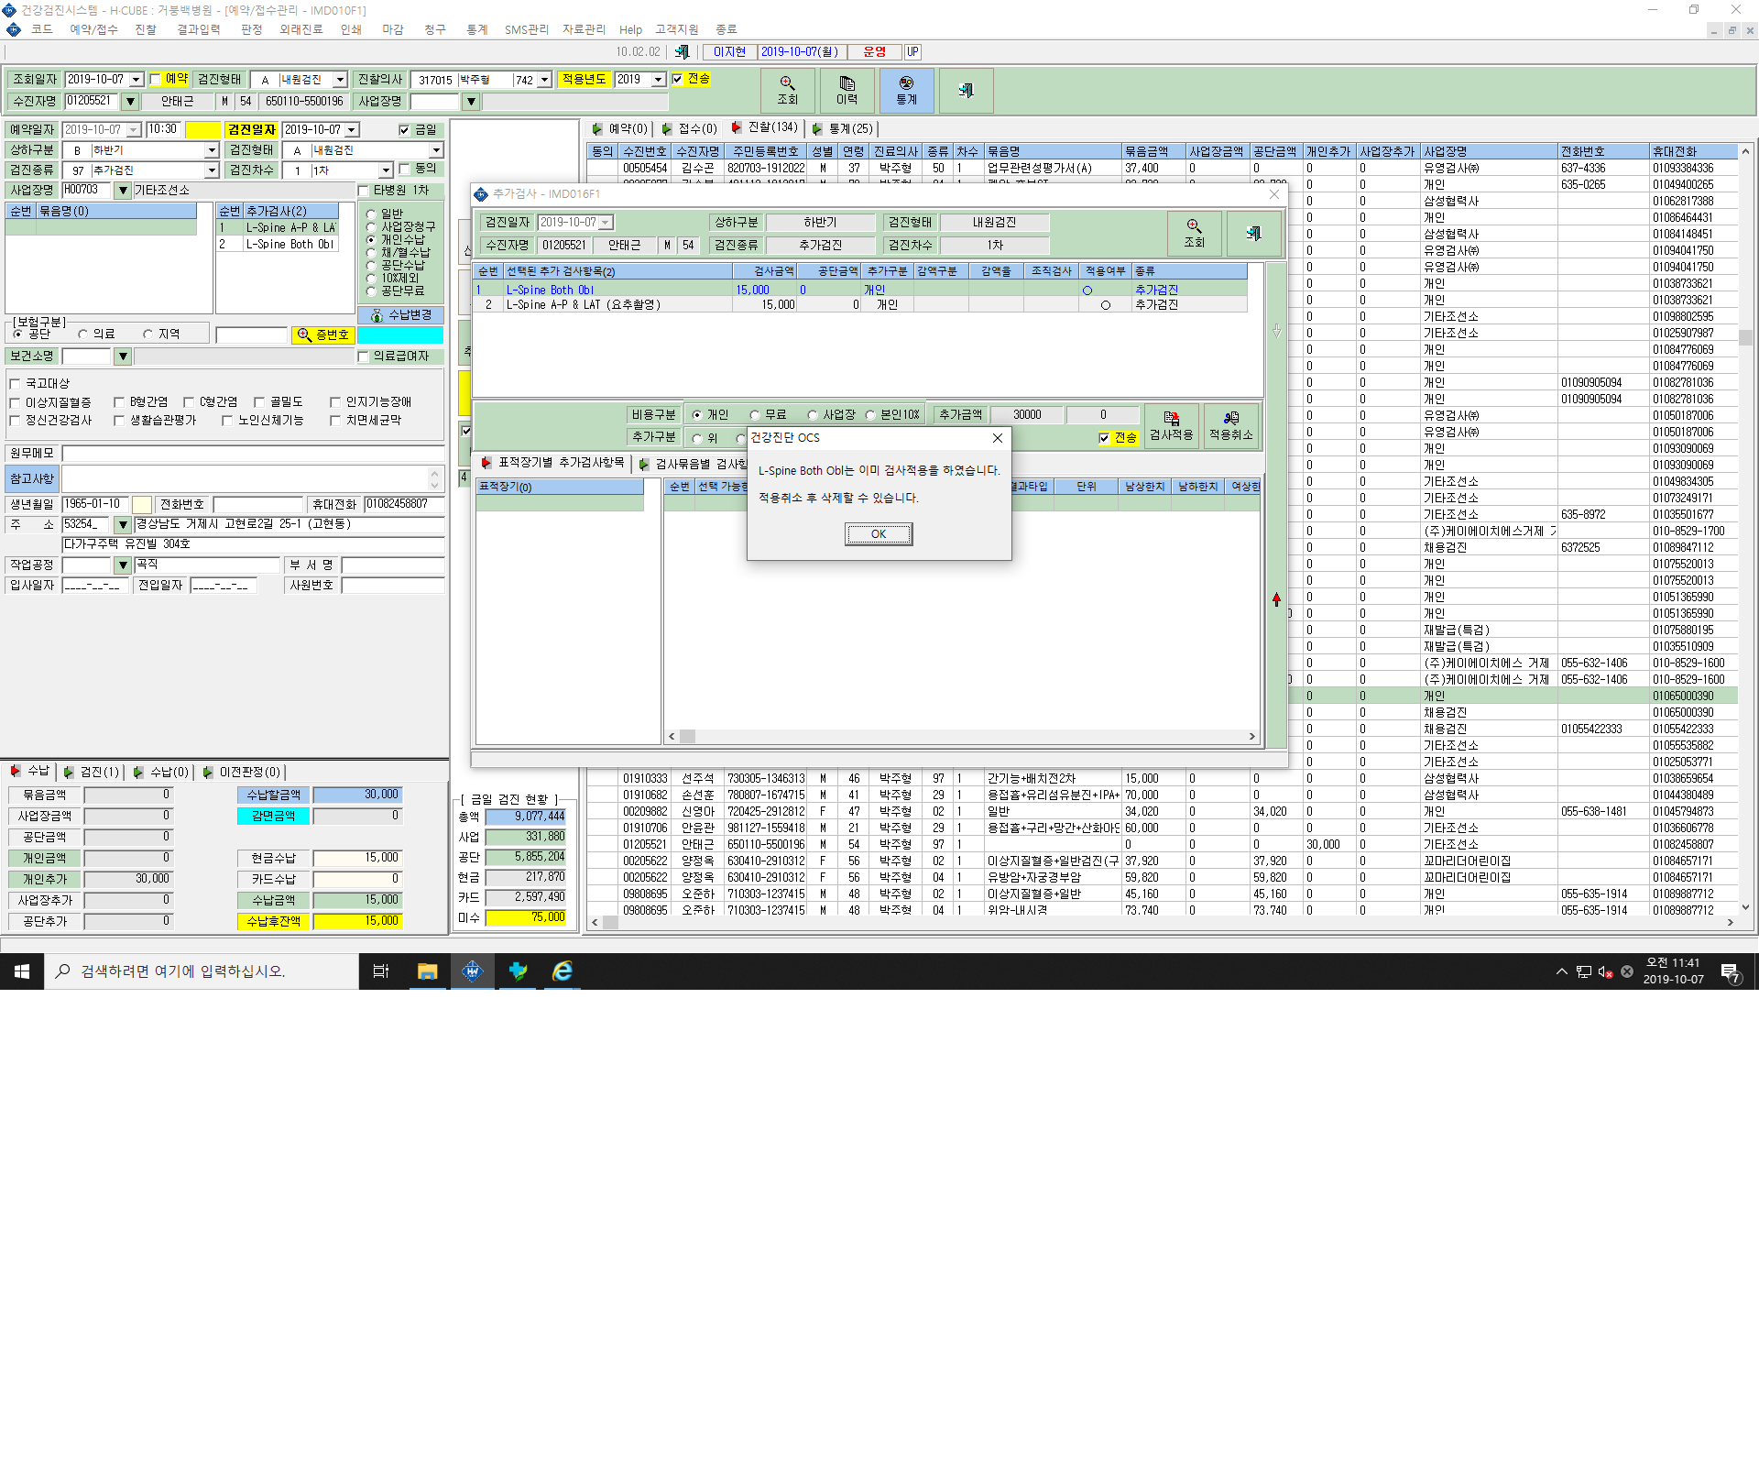
Task: Click the 적용취소 cancel-apply icon
Action: (x=1230, y=426)
